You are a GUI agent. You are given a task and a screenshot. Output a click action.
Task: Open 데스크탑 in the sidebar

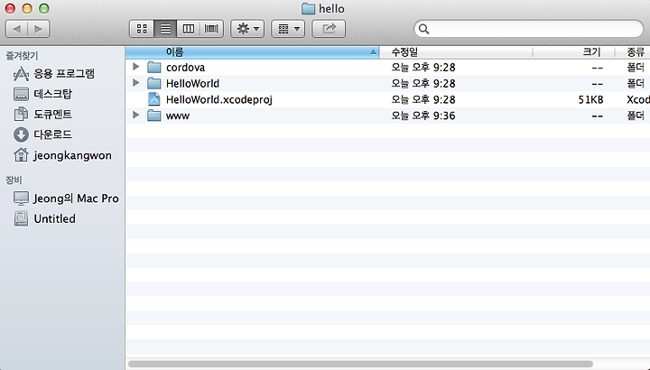pyautogui.click(x=42, y=94)
